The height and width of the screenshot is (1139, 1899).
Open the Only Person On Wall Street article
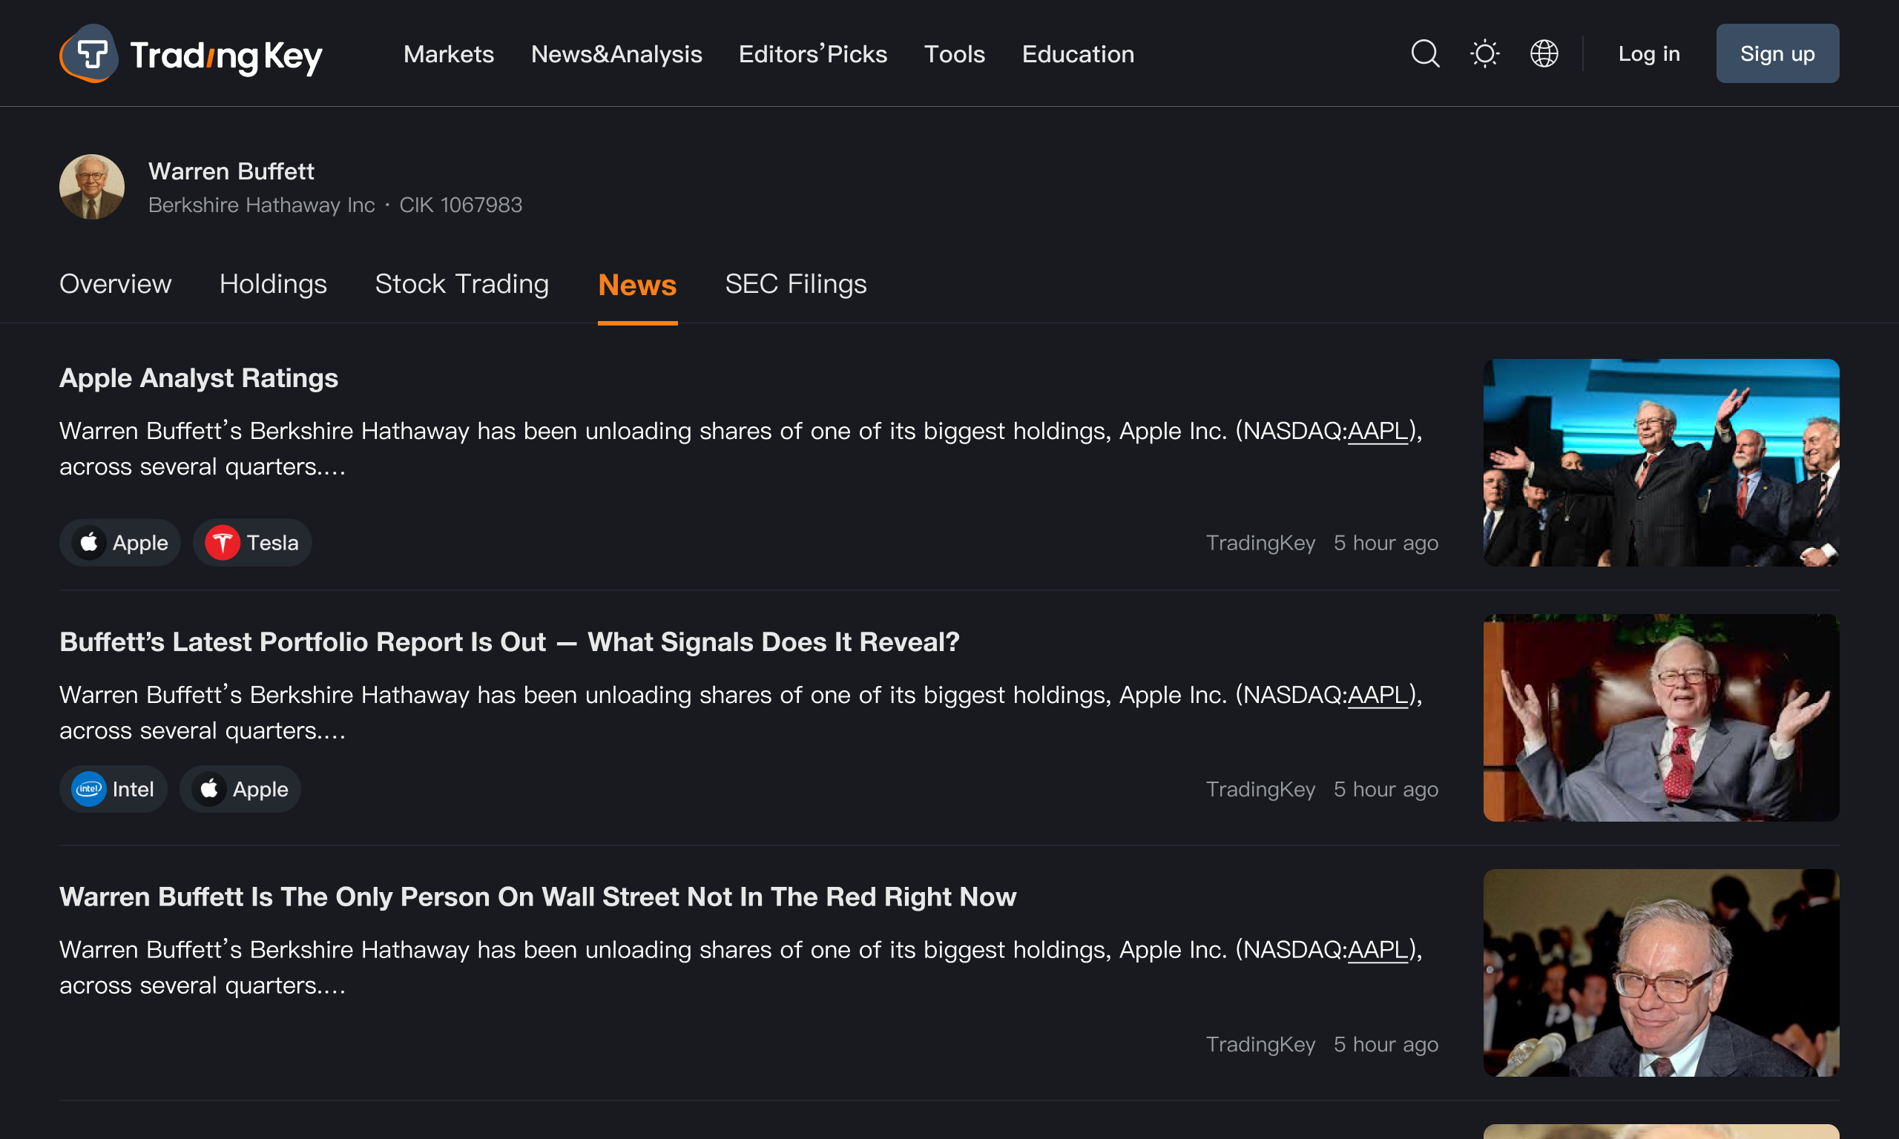coord(538,897)
